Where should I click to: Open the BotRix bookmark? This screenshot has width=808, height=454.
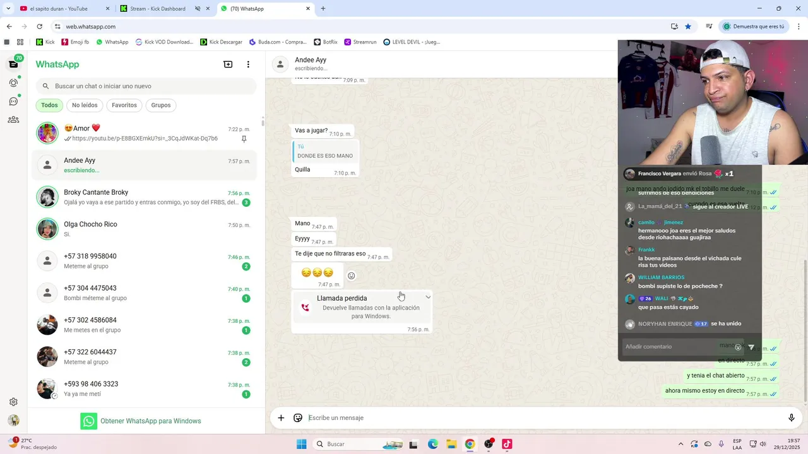(x=326, y=42)
